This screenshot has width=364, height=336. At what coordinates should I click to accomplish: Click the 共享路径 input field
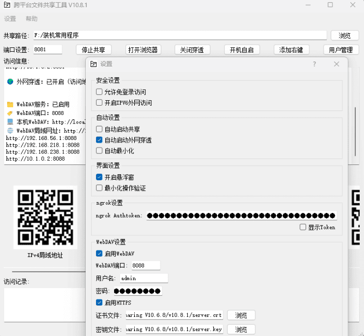(180, 35)
